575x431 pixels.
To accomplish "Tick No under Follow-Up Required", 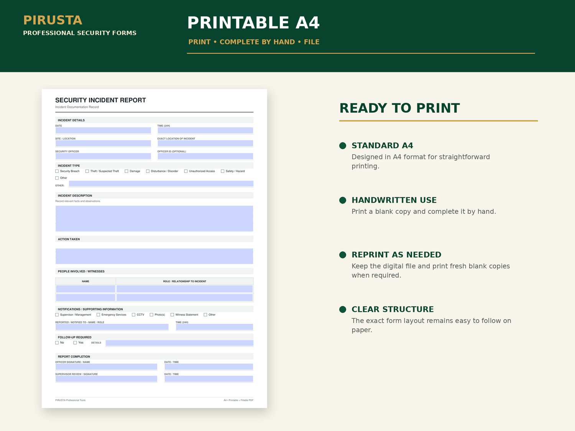I will coord(57,343).
